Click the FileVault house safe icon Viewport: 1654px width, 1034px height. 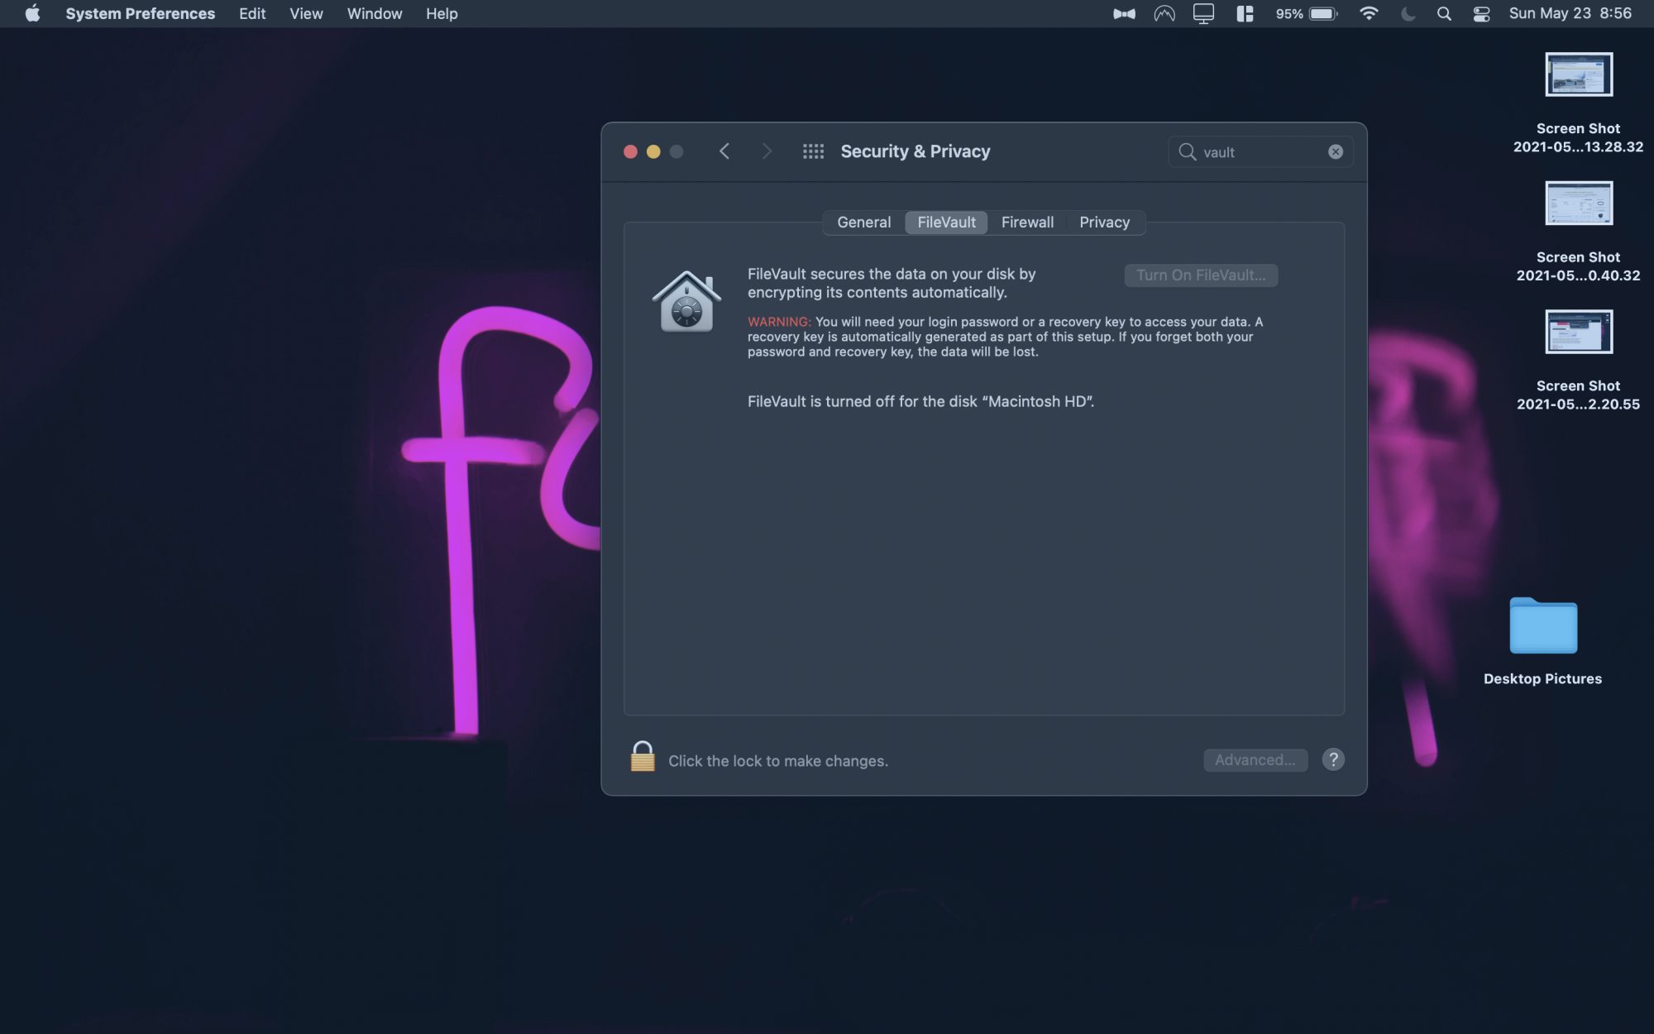point(686,302)
